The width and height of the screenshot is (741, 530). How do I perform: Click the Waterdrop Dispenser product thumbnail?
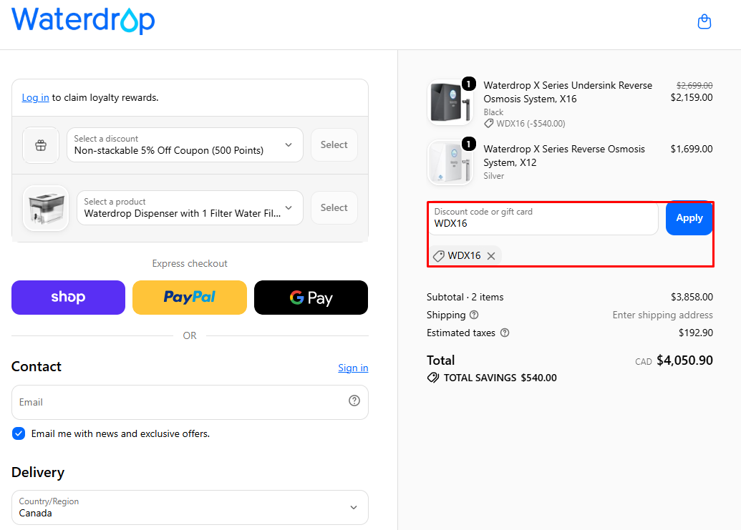click(x=46, y=207)
